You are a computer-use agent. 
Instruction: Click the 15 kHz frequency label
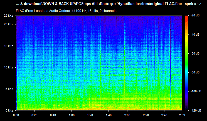[x=9, y=46]
